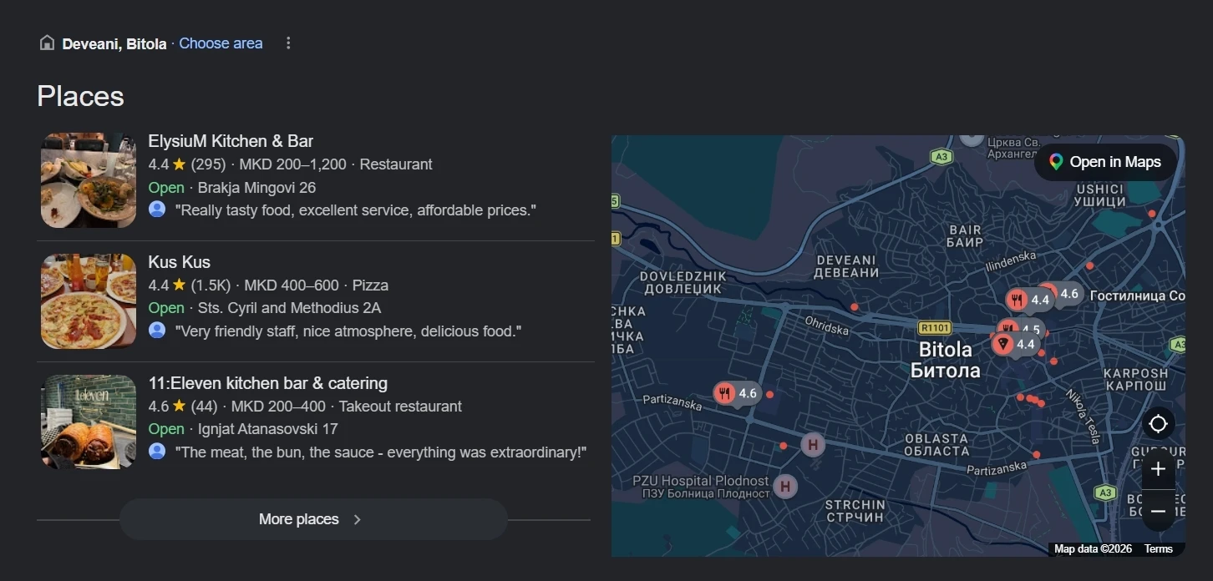Open the Kus Kus listing title
The image size is (1213, 581).
179,262
